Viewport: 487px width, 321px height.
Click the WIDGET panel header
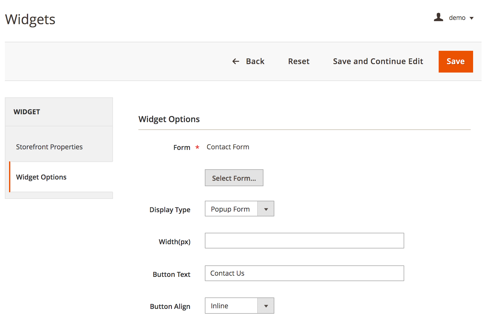coord(27,112)
